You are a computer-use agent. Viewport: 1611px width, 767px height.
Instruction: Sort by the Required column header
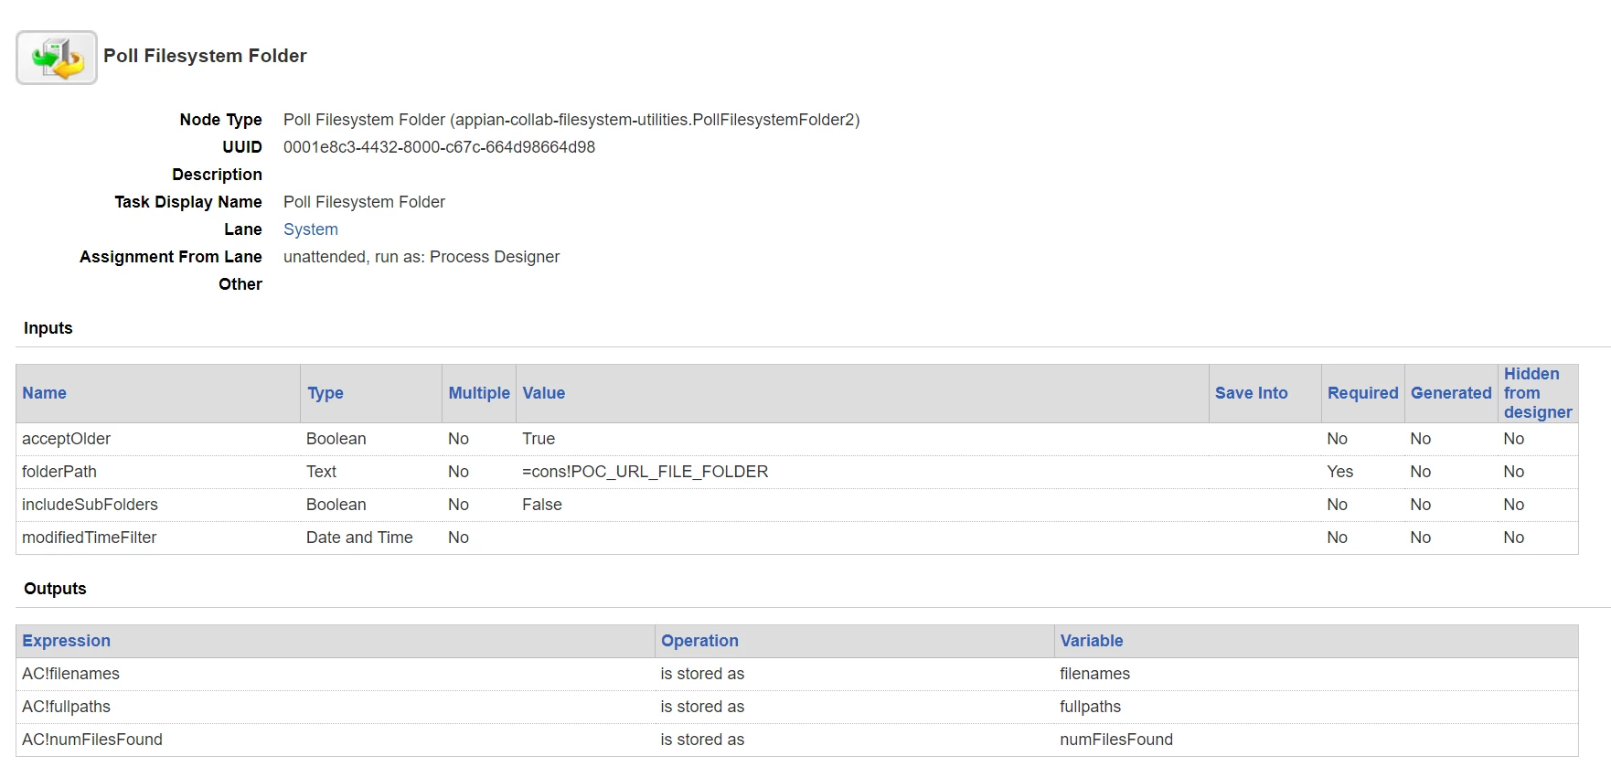(1363, 393)
